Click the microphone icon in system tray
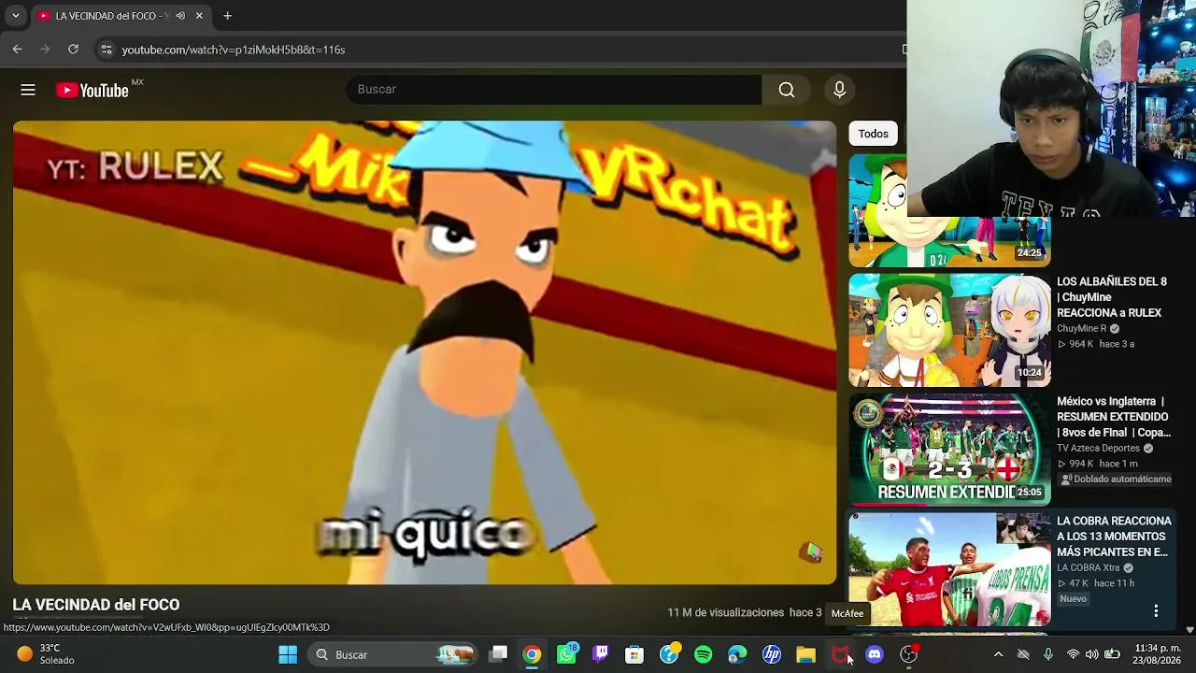Screen dimensions: 1196x673 pyautogui.click(x=1047, y=654)
